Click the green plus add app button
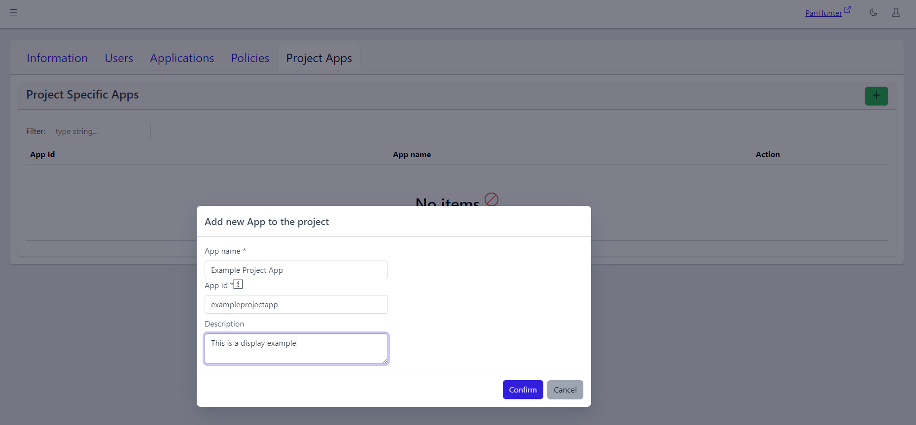The width and height of the screenshot is (916, 425). tap(876, 96)
